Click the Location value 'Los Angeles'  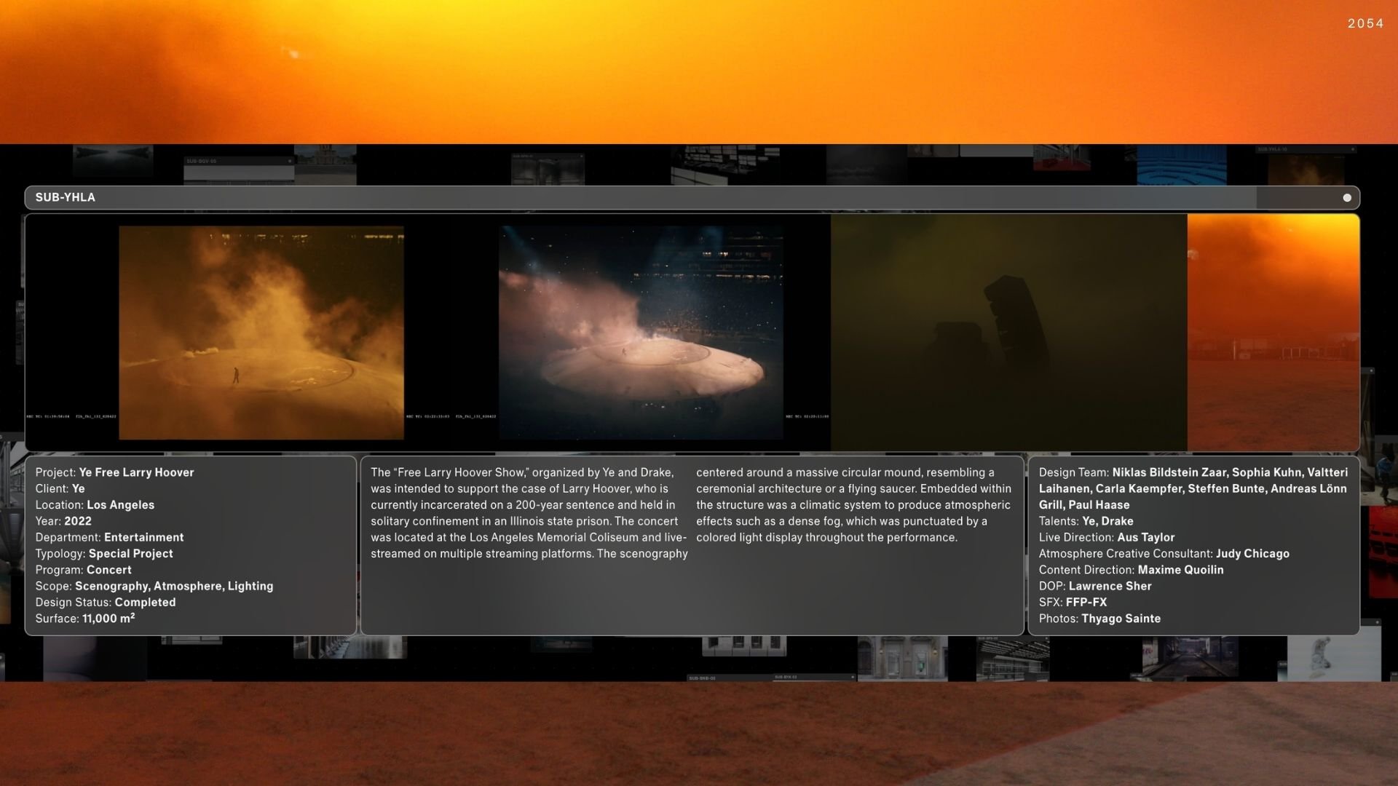(x=120, y=505)
